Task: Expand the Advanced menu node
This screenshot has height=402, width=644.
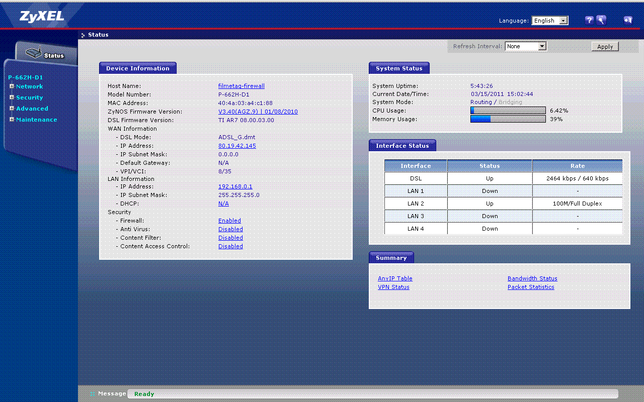Action: tap(12, 109)
